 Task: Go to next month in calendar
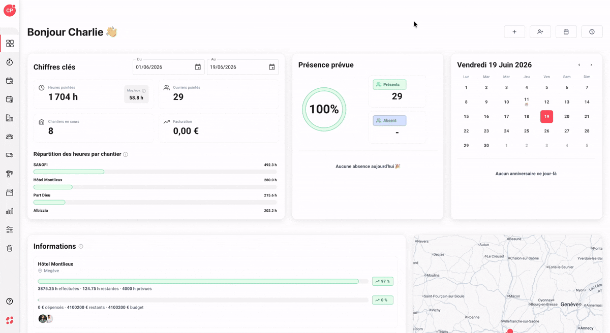[x=591, y=65]
